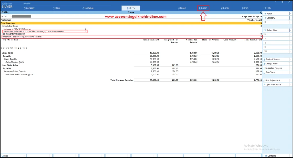The image size is (293, 158).
Task: Click the Central Tax Amount column header
Action: click(192, 41)
